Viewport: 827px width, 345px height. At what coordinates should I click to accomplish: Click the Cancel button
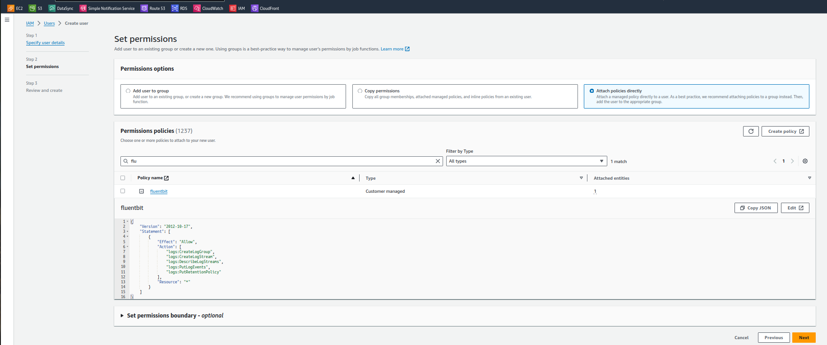741,337
